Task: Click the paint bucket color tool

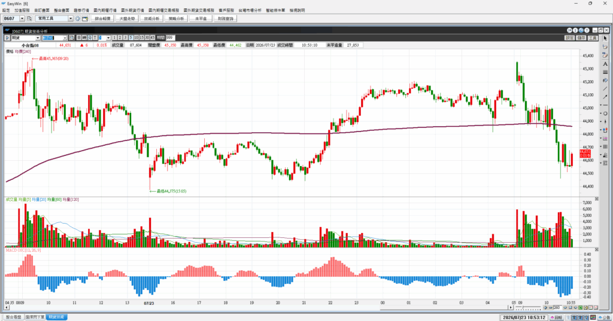Action: (605, 81)
